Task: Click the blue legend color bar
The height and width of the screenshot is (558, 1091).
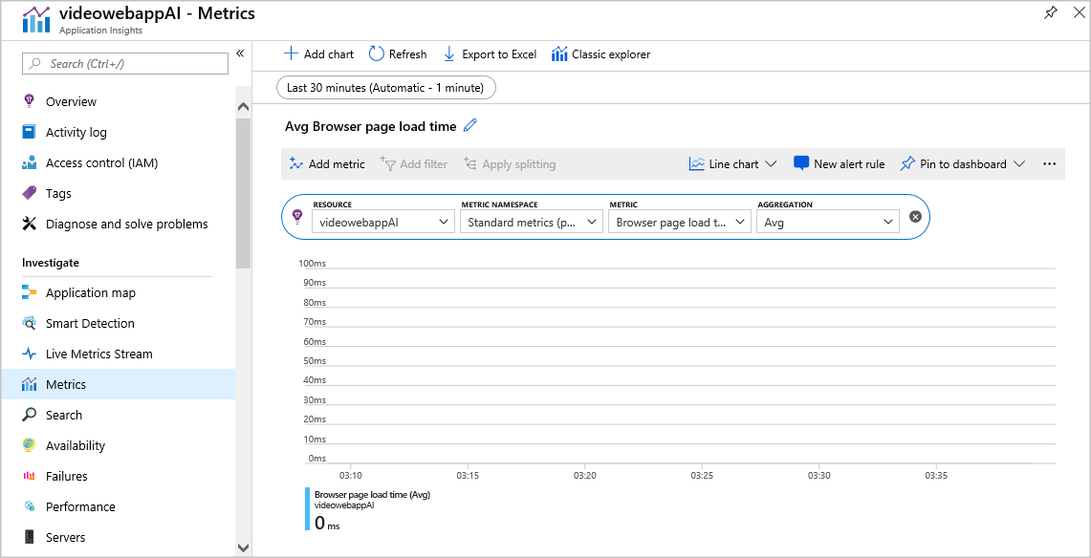Action: tap(307, 508)
